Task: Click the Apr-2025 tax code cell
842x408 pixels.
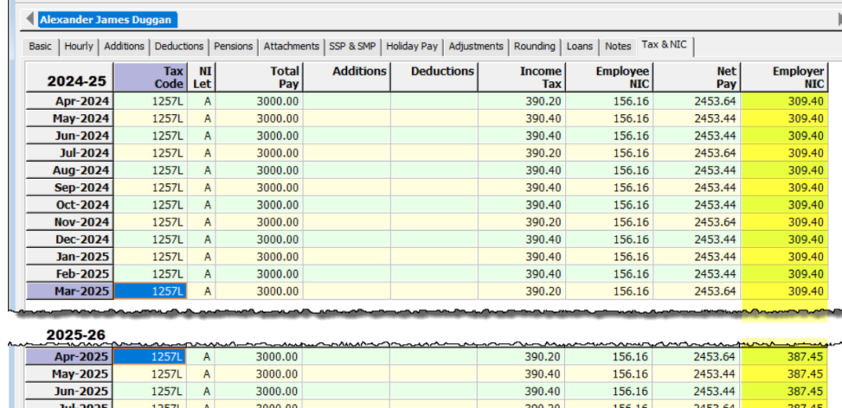Action: coord(150,356)
